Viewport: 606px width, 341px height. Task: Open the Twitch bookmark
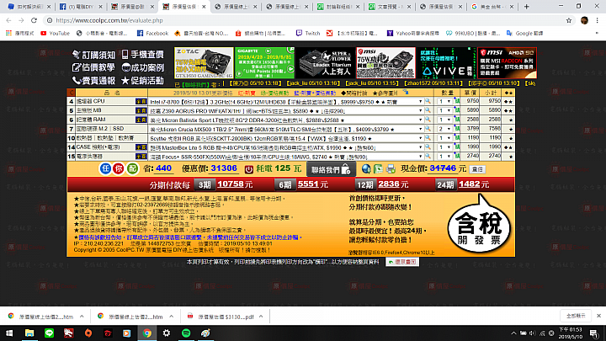[x=308, y=33]
